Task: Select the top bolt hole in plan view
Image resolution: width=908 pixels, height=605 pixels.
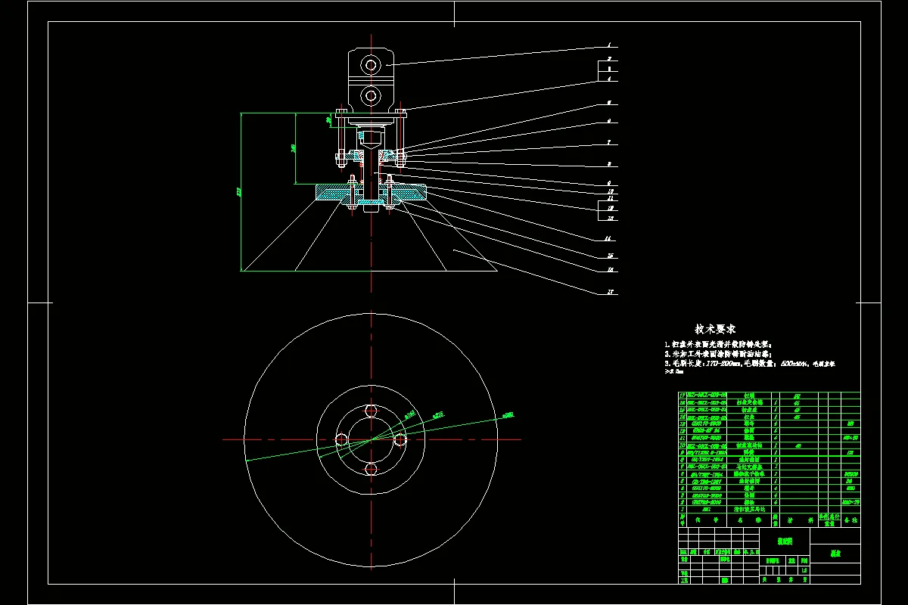Action: click(370, 410)
